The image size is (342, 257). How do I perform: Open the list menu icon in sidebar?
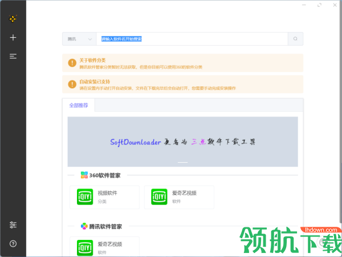pyautogui.click(x=13, y=56)
